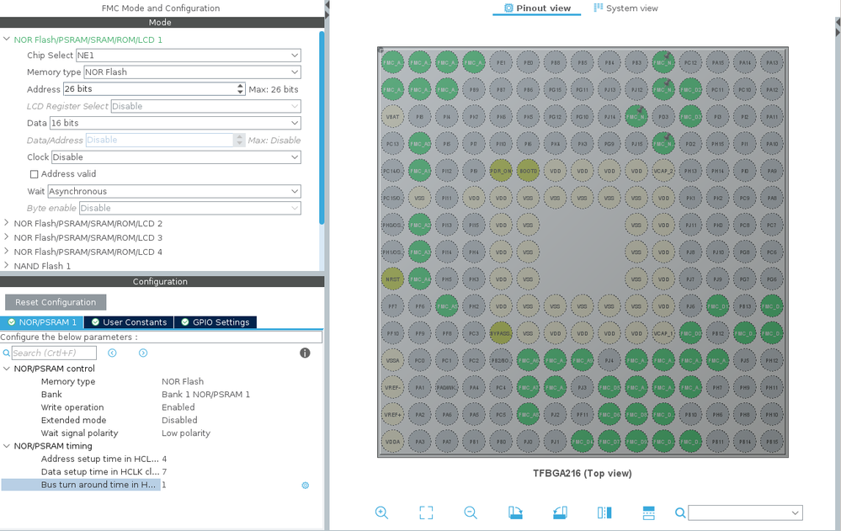Collapse the NOR/PSRAM timing group
The width and height of the screenshot is (841, 531).
pyautogui.click(x=7, y=446)
